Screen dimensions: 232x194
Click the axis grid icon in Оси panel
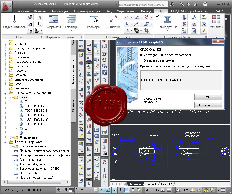(30, 17)
